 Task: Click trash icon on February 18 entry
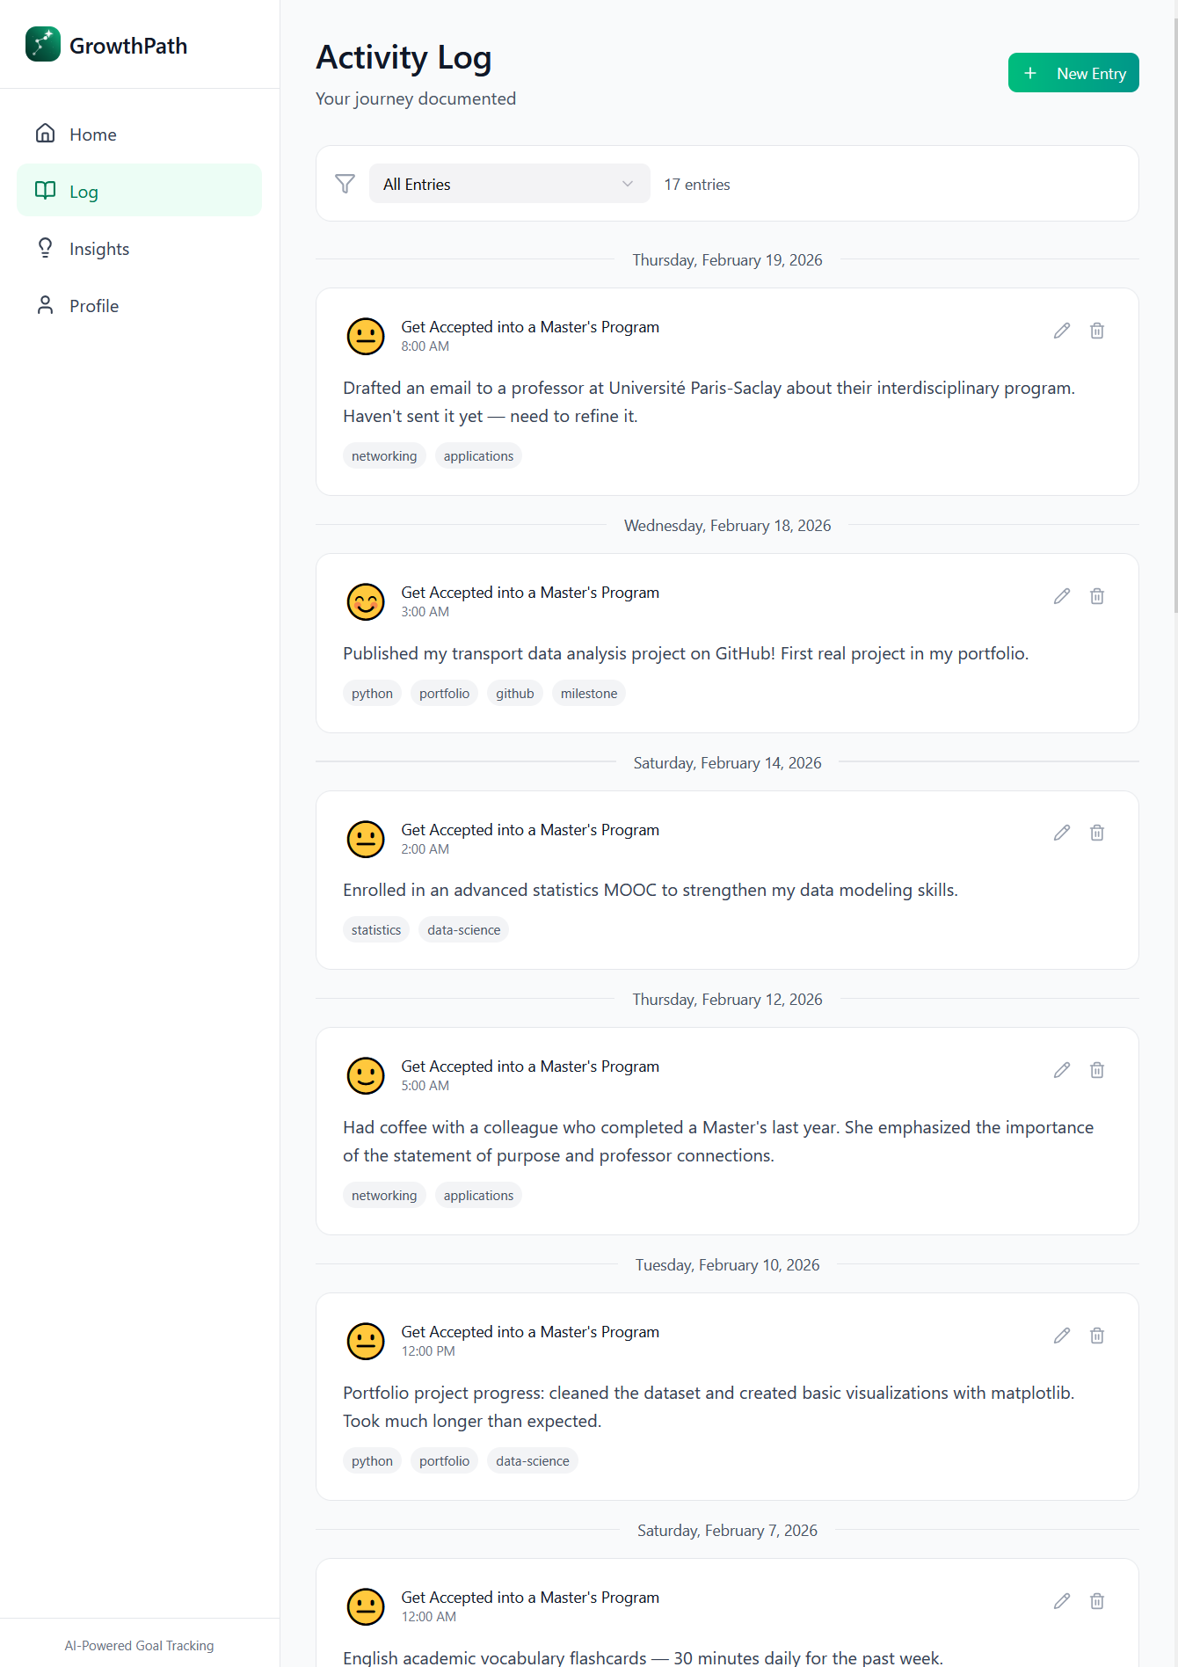[1097, 596]
